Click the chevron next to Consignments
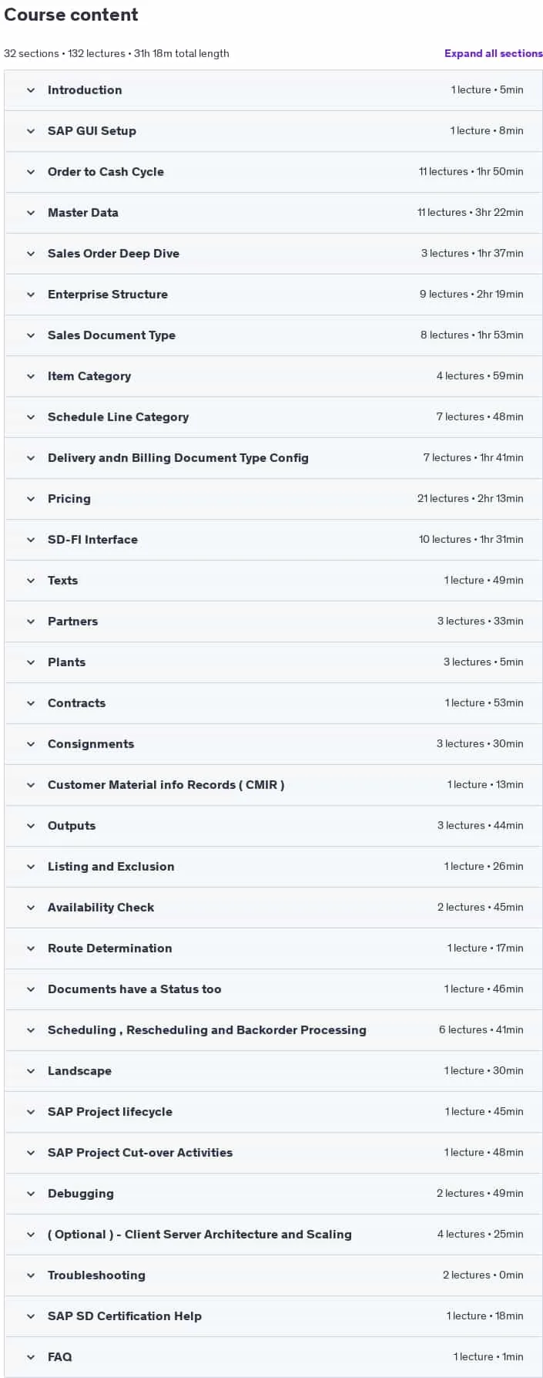 pyautogui.click(x=31, y=744)
